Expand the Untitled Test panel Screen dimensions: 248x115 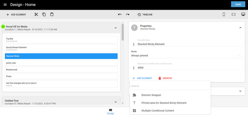pyautogui.click(x=116, y=102)
